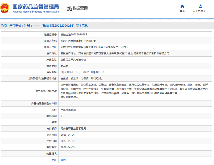
Task: Select the 受托生产地址 production address value
Action: pyautogui.click(x=115, y=53)
